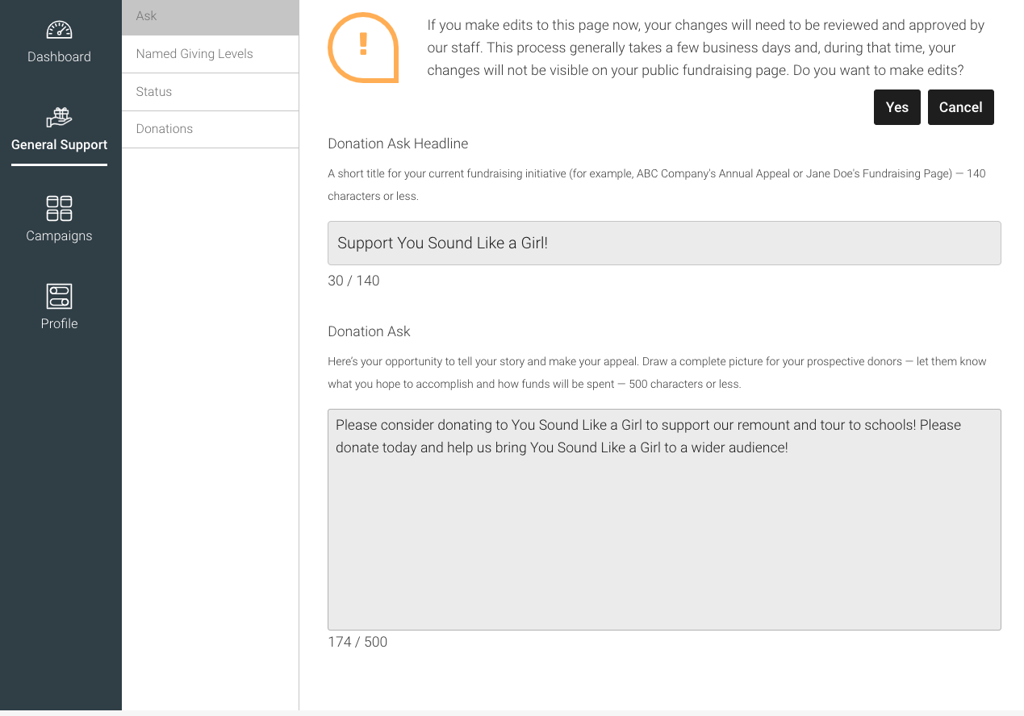Open the Dashboard gauge icon

coord(59,30)
